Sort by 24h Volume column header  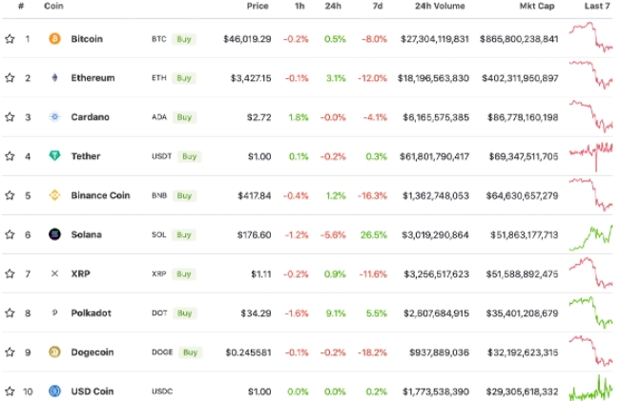[x=440, y=6]
